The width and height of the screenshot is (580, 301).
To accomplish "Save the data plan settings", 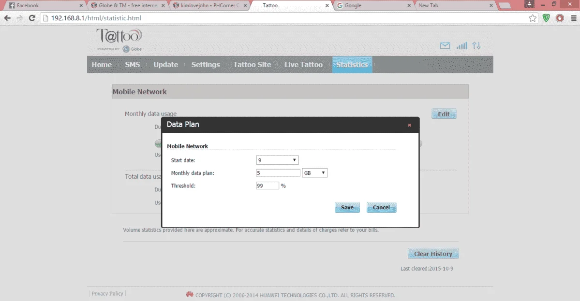I will point(347,208).
